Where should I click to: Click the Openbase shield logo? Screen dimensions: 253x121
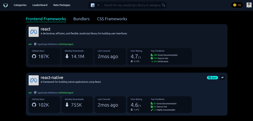click(x=5, y=5)
